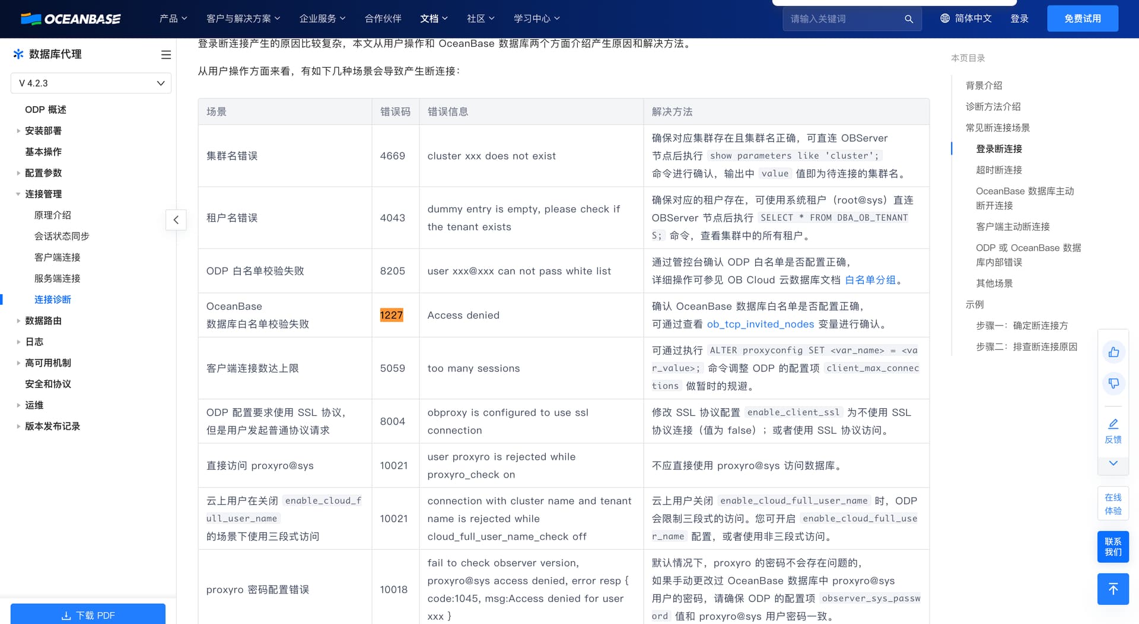The image size is (1139, 624).
Task: Open the V 4.2.3 version selector
Action: (91, 83)
